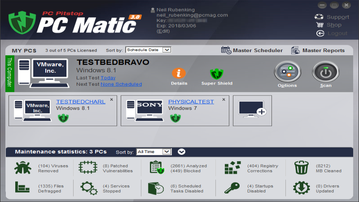Open the Support menu item

tap(332, 17)
